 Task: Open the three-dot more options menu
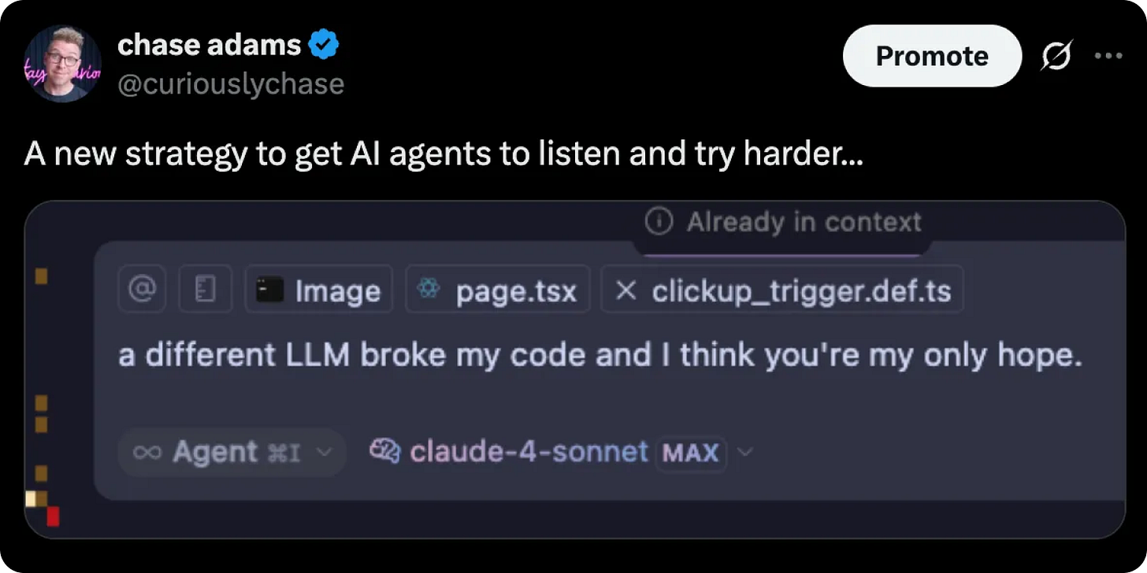point(1108,57)
